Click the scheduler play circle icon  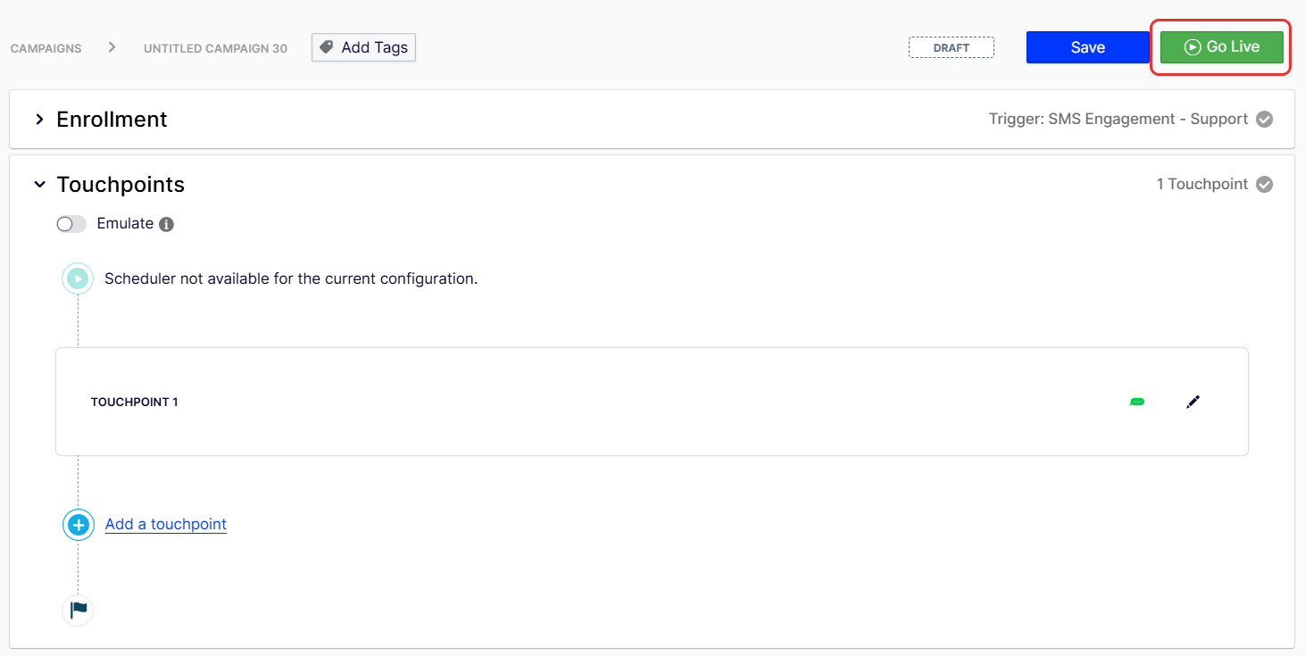[78, 278]
